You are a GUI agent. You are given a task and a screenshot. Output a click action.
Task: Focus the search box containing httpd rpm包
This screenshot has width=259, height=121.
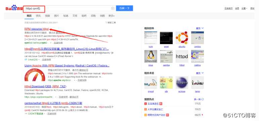[70, 8]
